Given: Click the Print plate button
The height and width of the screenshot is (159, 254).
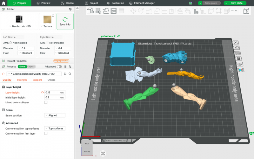Looking at the screenshot, I should point(237,3).
